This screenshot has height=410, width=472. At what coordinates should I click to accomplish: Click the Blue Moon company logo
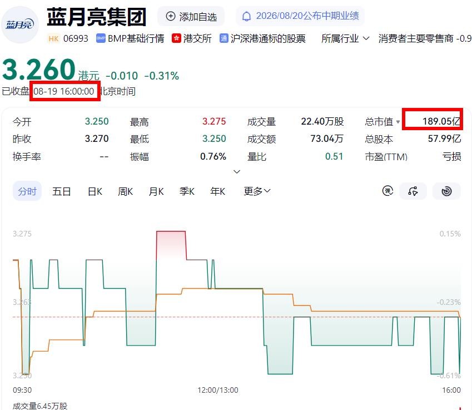pos(19,24)
